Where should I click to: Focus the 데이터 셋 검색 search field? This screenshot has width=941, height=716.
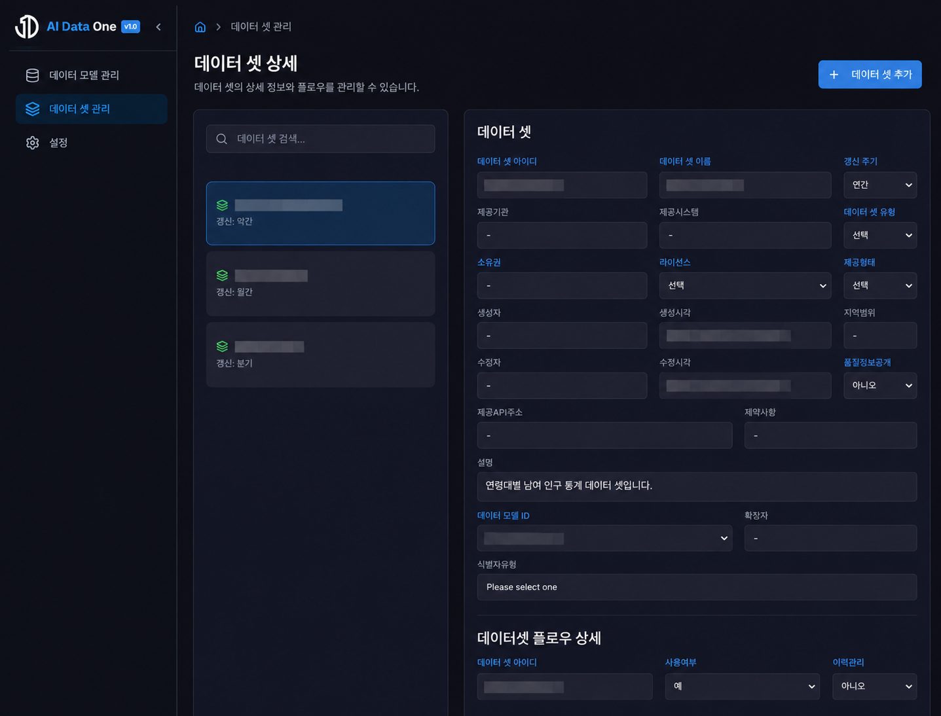[x=320, y=139]
